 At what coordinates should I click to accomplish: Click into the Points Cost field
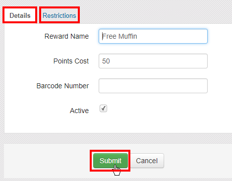(x=153, y=61)
